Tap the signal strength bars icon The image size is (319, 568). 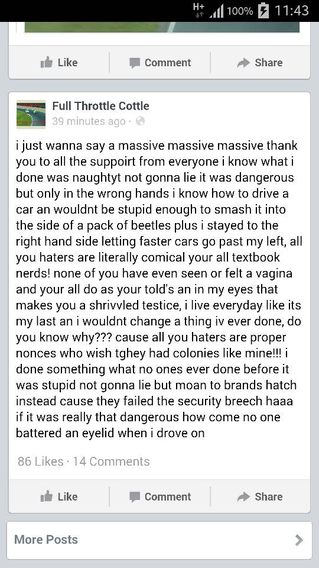tap(216, 11)
